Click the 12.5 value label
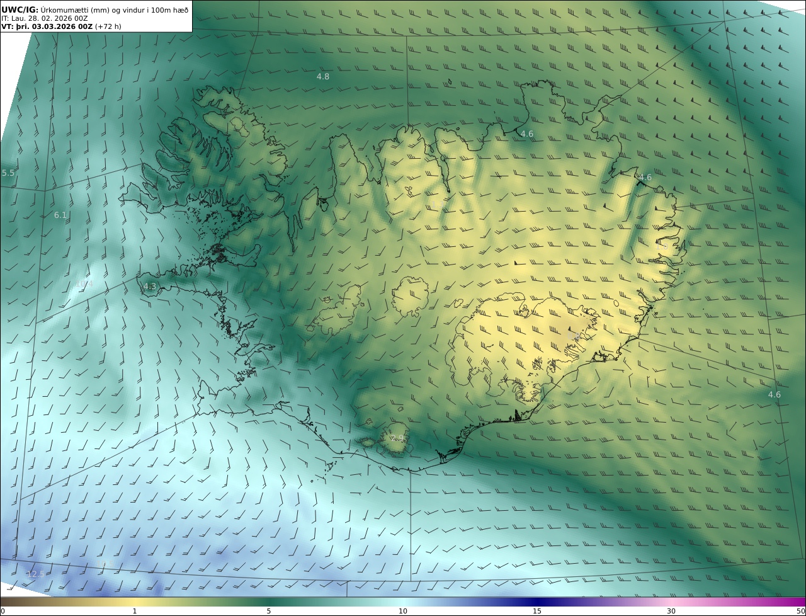Viewport: 806px width, 616px height. pos(35,574)
